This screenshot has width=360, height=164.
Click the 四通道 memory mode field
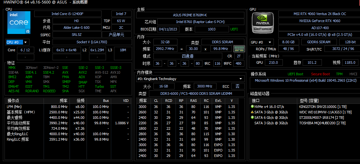(x=188, y=56)
